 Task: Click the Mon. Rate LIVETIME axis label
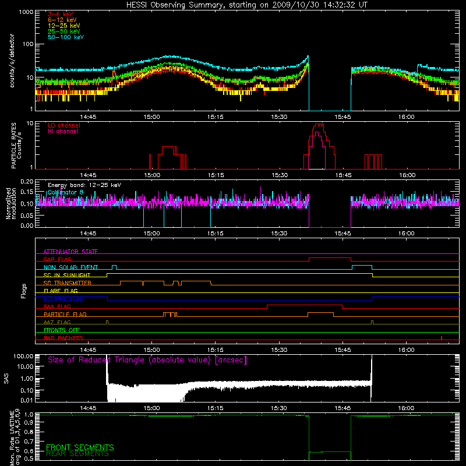pyautogui.click(x=15, y=437)
